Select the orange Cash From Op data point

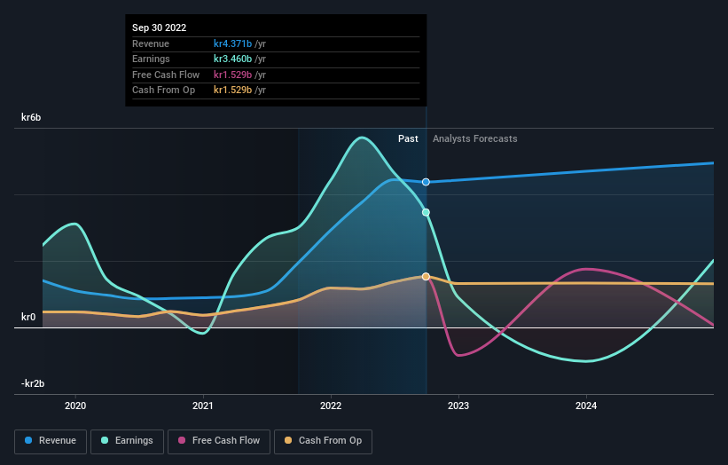pyautogui.click(x=426, y=276)
